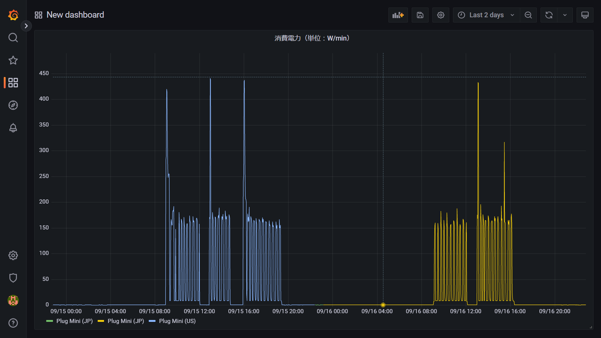Open Grafana search
601x338 pixels.
[x=13, y=38]
